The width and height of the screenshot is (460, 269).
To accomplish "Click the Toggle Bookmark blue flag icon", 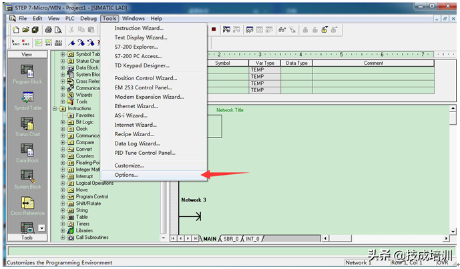I will (71, 43).
